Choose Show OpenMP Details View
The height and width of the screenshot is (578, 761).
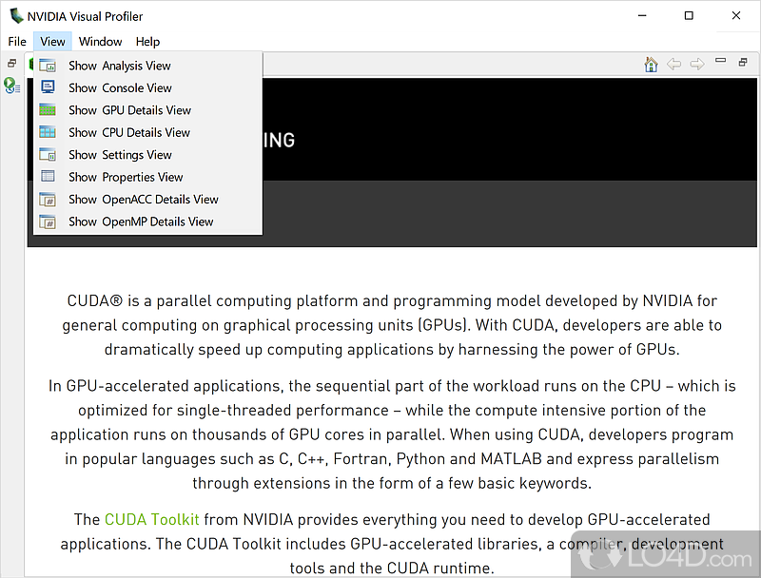point(147,222)
